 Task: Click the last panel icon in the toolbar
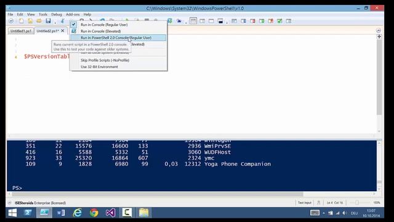[x=289, y=21]
